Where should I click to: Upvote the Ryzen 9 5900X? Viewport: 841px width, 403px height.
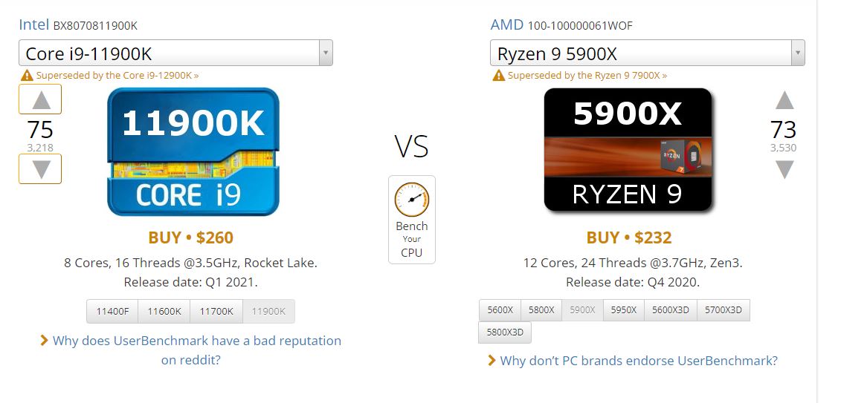(784, 100)
